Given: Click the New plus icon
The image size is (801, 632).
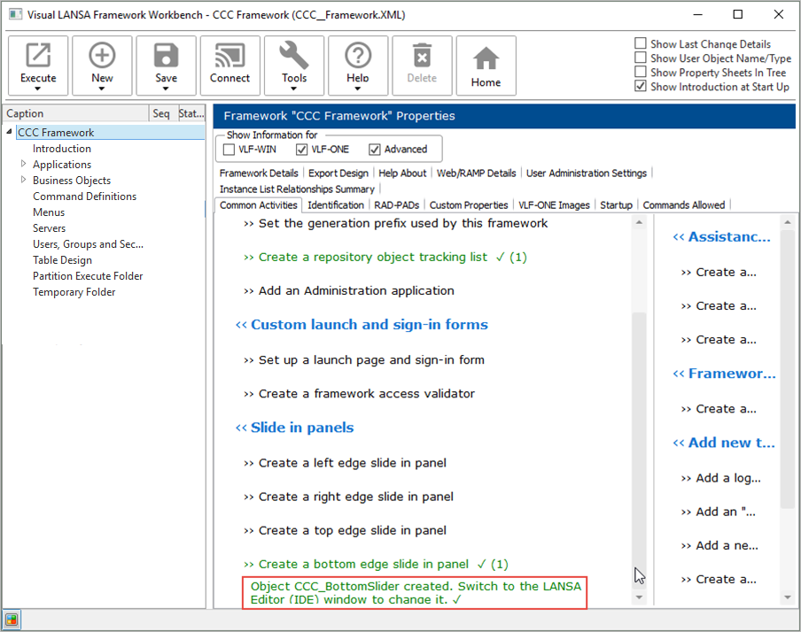Looking at the screenshot, I should 102,57.
